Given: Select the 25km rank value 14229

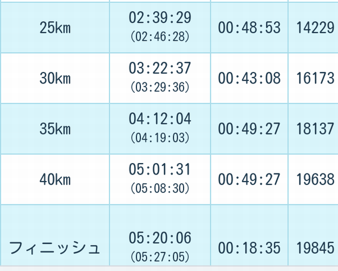Looking at the screenshot, I should point(315,28).
